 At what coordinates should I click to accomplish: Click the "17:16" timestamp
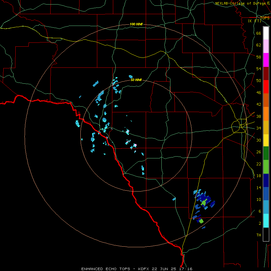tap(185, 269)
